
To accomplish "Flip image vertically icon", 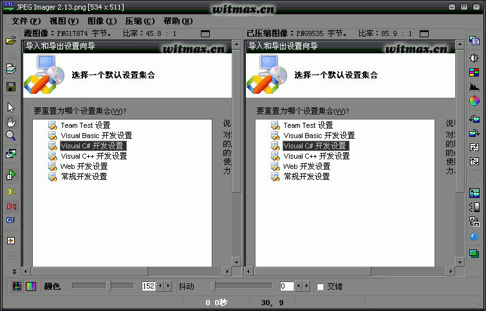I will tap(474, 161).
